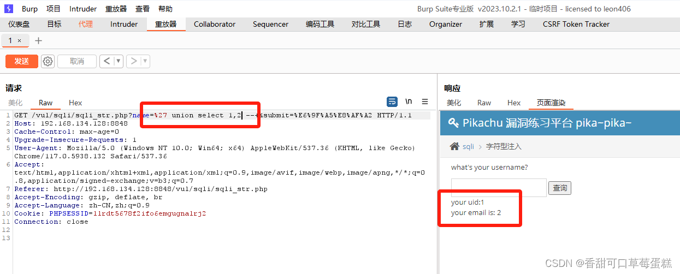
Task: Click 'what's your username?' label
Action: (x=489, y=167)
